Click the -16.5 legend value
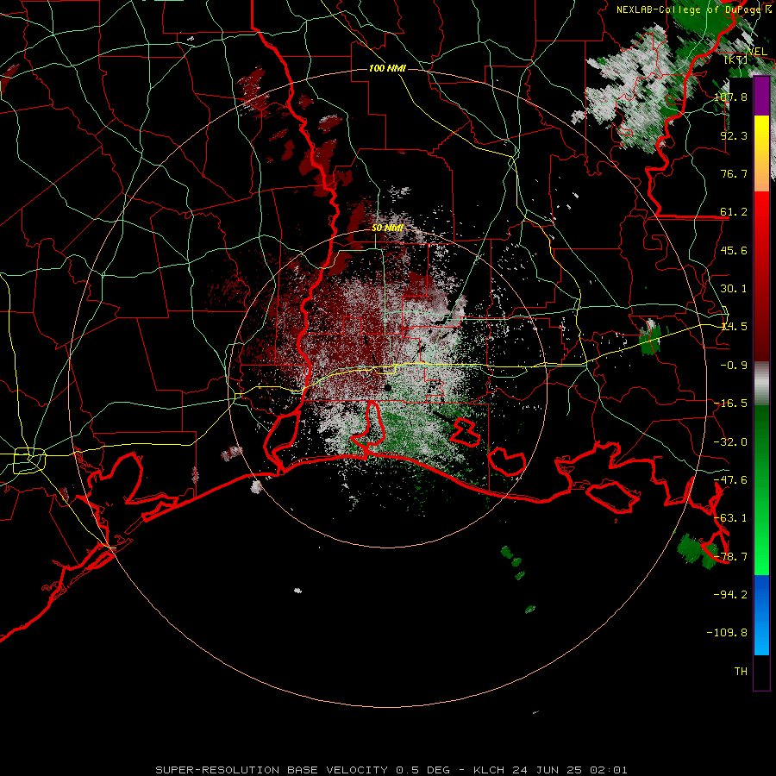The height and width of the screenshot is (776, 776). (730, 404)
